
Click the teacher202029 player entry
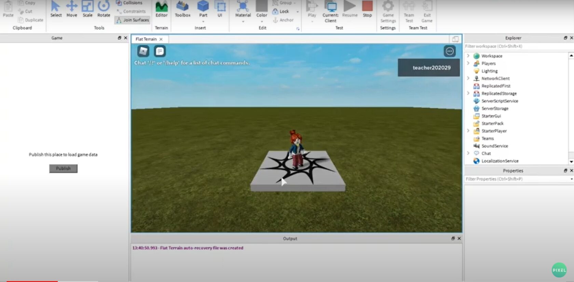pyautogui.click(x=429, y=68)
